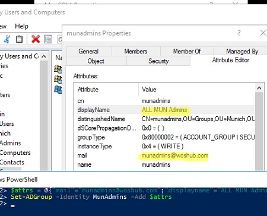The image size is (267, 216).
Task: Open the Object tab
Action: [x=96, y=61]
